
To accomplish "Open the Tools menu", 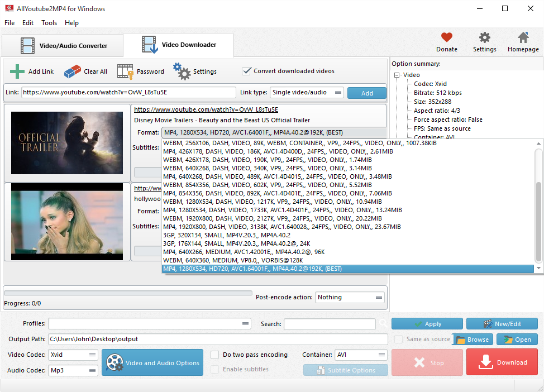I will (49, 22).
